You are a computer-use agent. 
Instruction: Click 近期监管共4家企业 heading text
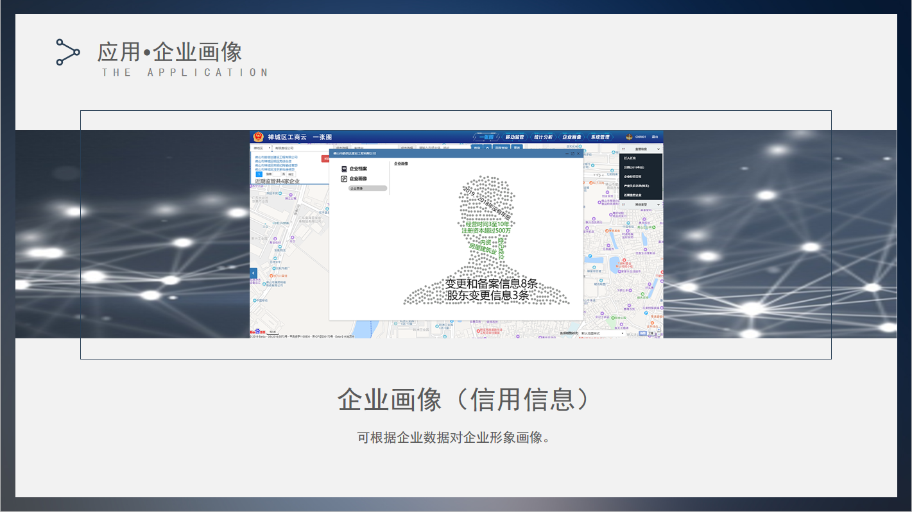coord(277,181)
